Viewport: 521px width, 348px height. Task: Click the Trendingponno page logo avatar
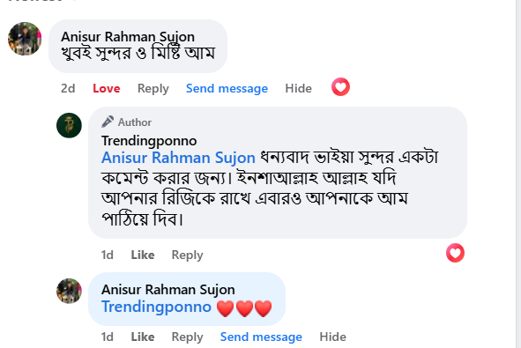point(69,125)
